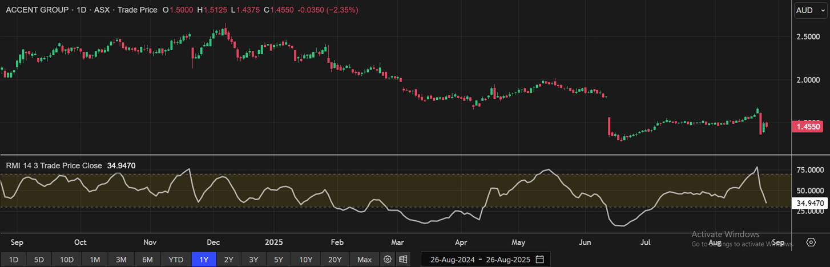Switch to the 5Y range

pos(278,260)
